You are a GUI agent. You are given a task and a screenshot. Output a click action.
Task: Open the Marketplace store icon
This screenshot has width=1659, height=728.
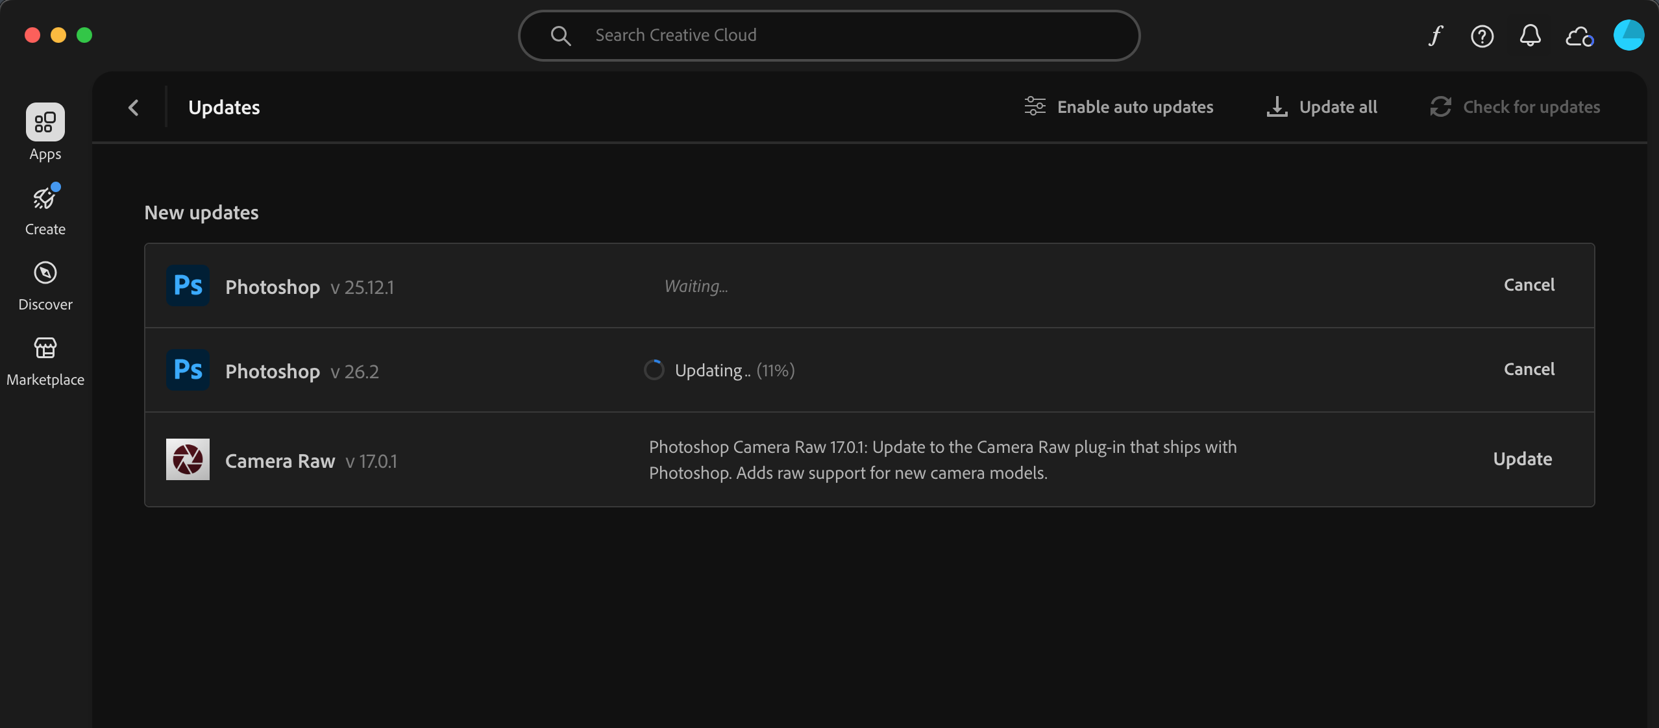45,348
